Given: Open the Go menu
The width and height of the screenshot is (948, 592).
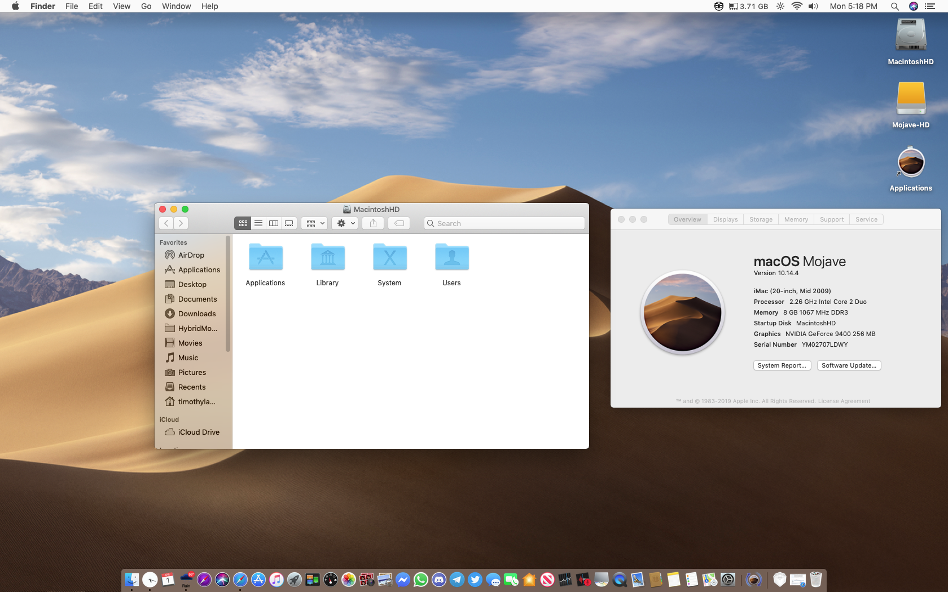Looking at the screenshot, I should click(x=146, y=6).
